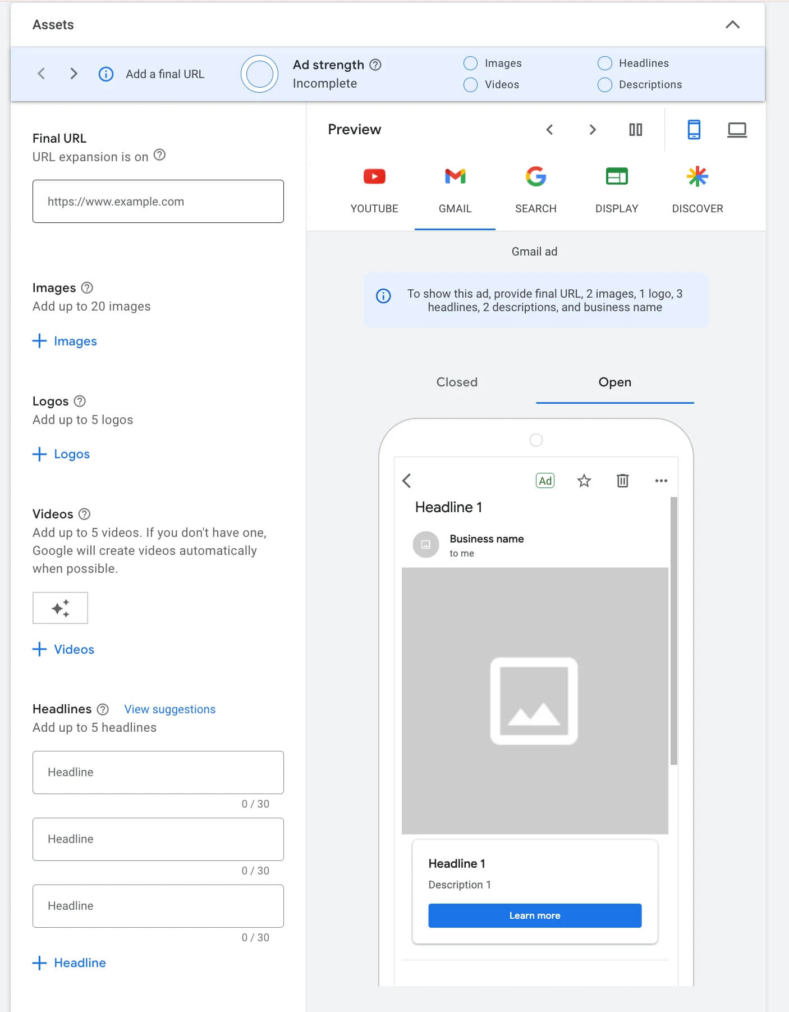Switch to Open Gmail ad view
Image resolution: width=789 pixels, height=1012 pixels.
(x=615, y=382)
